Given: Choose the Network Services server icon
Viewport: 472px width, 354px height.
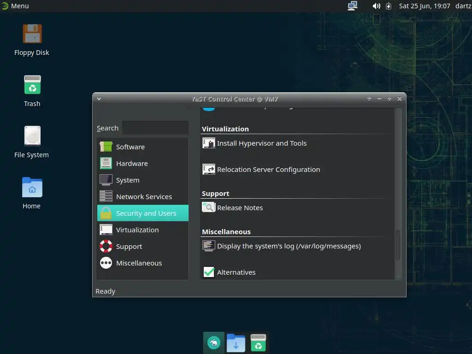Looking at the screenshot, I should (106, 196).
